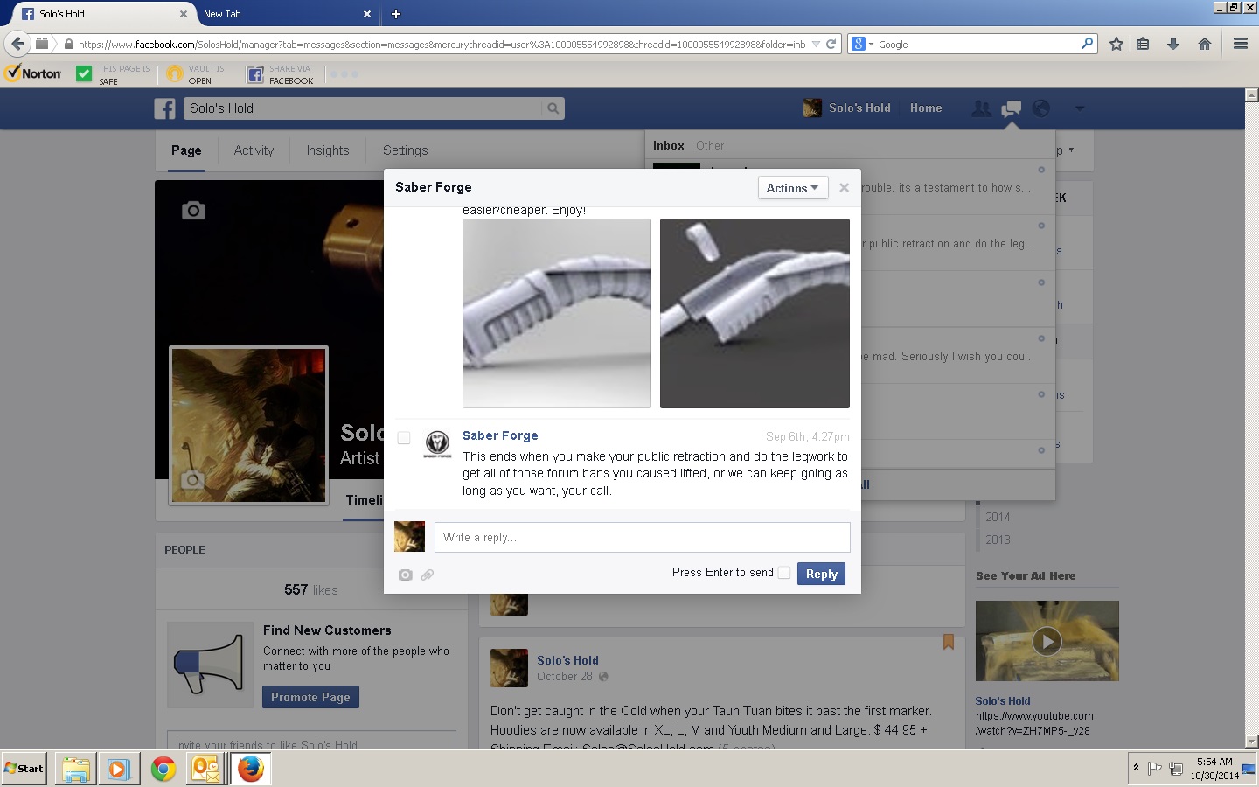The height and width of the screenshot is (787, 1259).
Task: Open the second saber hilt image
Action: [755, 313]
